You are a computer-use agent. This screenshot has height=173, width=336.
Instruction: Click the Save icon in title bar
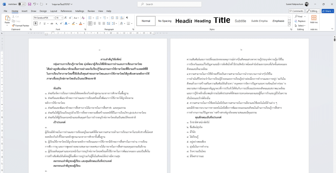click(30, 4)
